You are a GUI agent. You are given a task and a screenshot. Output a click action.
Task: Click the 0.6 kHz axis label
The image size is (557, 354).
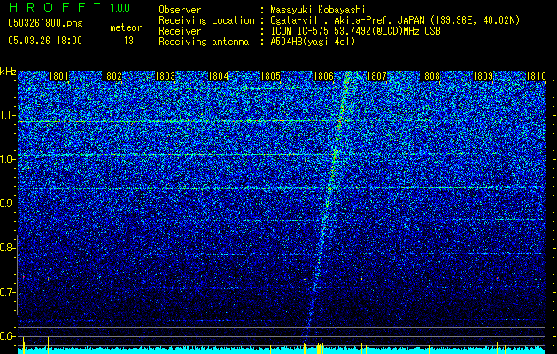tap(8, 336)
